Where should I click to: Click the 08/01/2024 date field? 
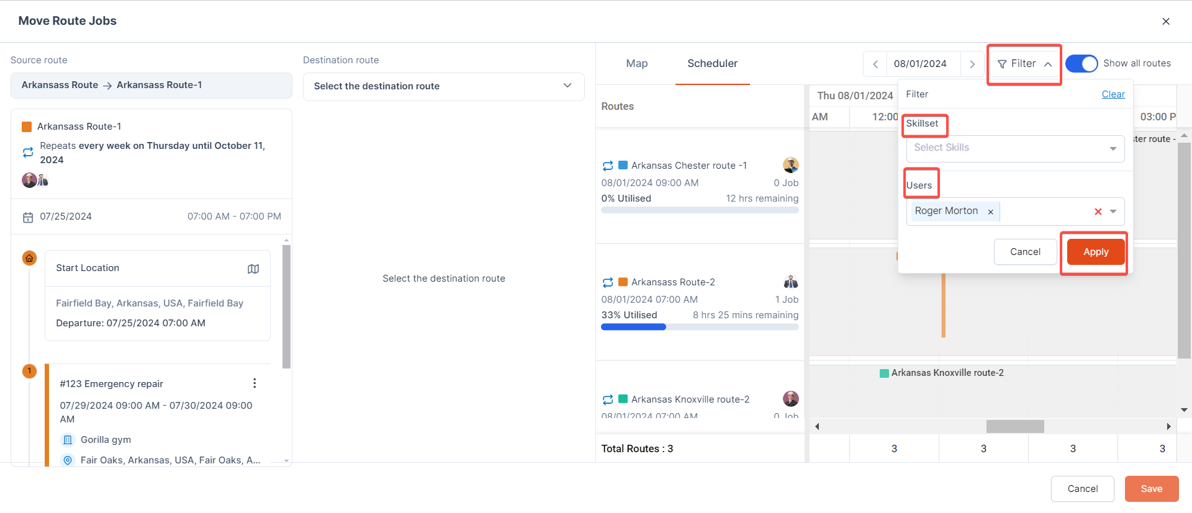[920, 64]
